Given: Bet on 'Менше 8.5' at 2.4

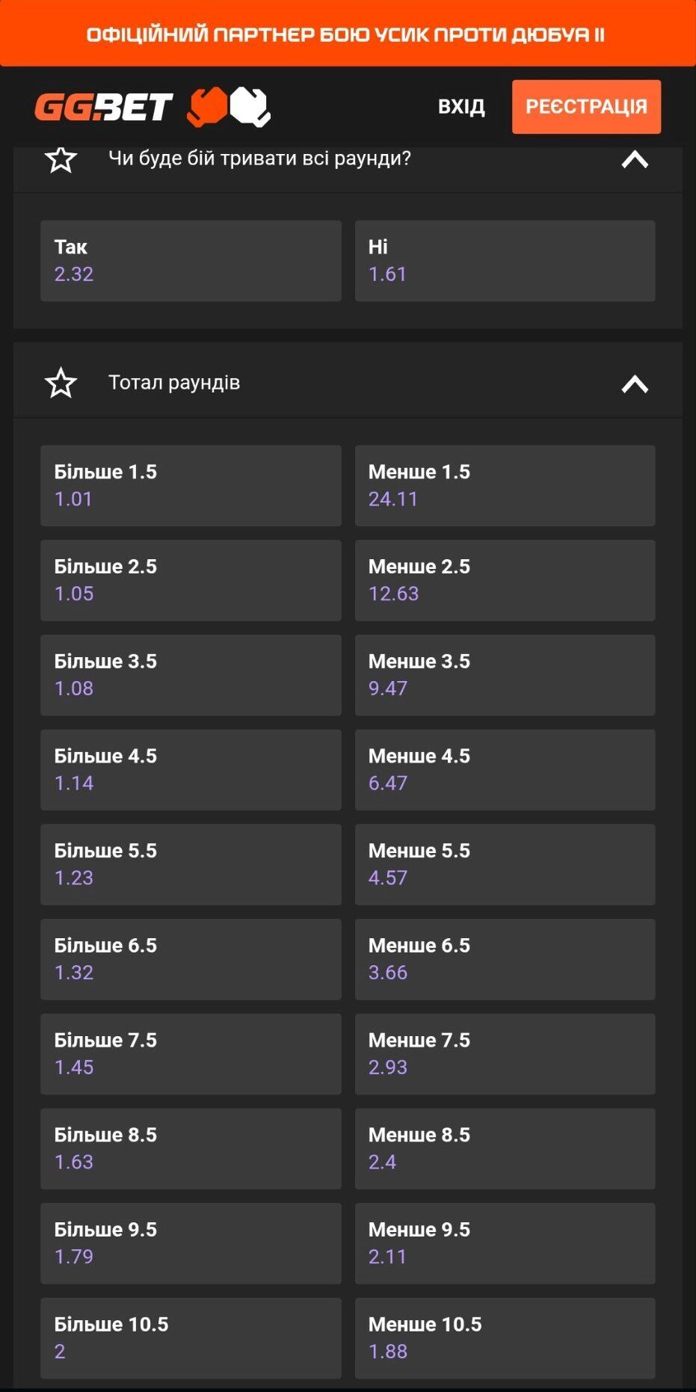Looking at the screenshot, I should [505, 1149].
